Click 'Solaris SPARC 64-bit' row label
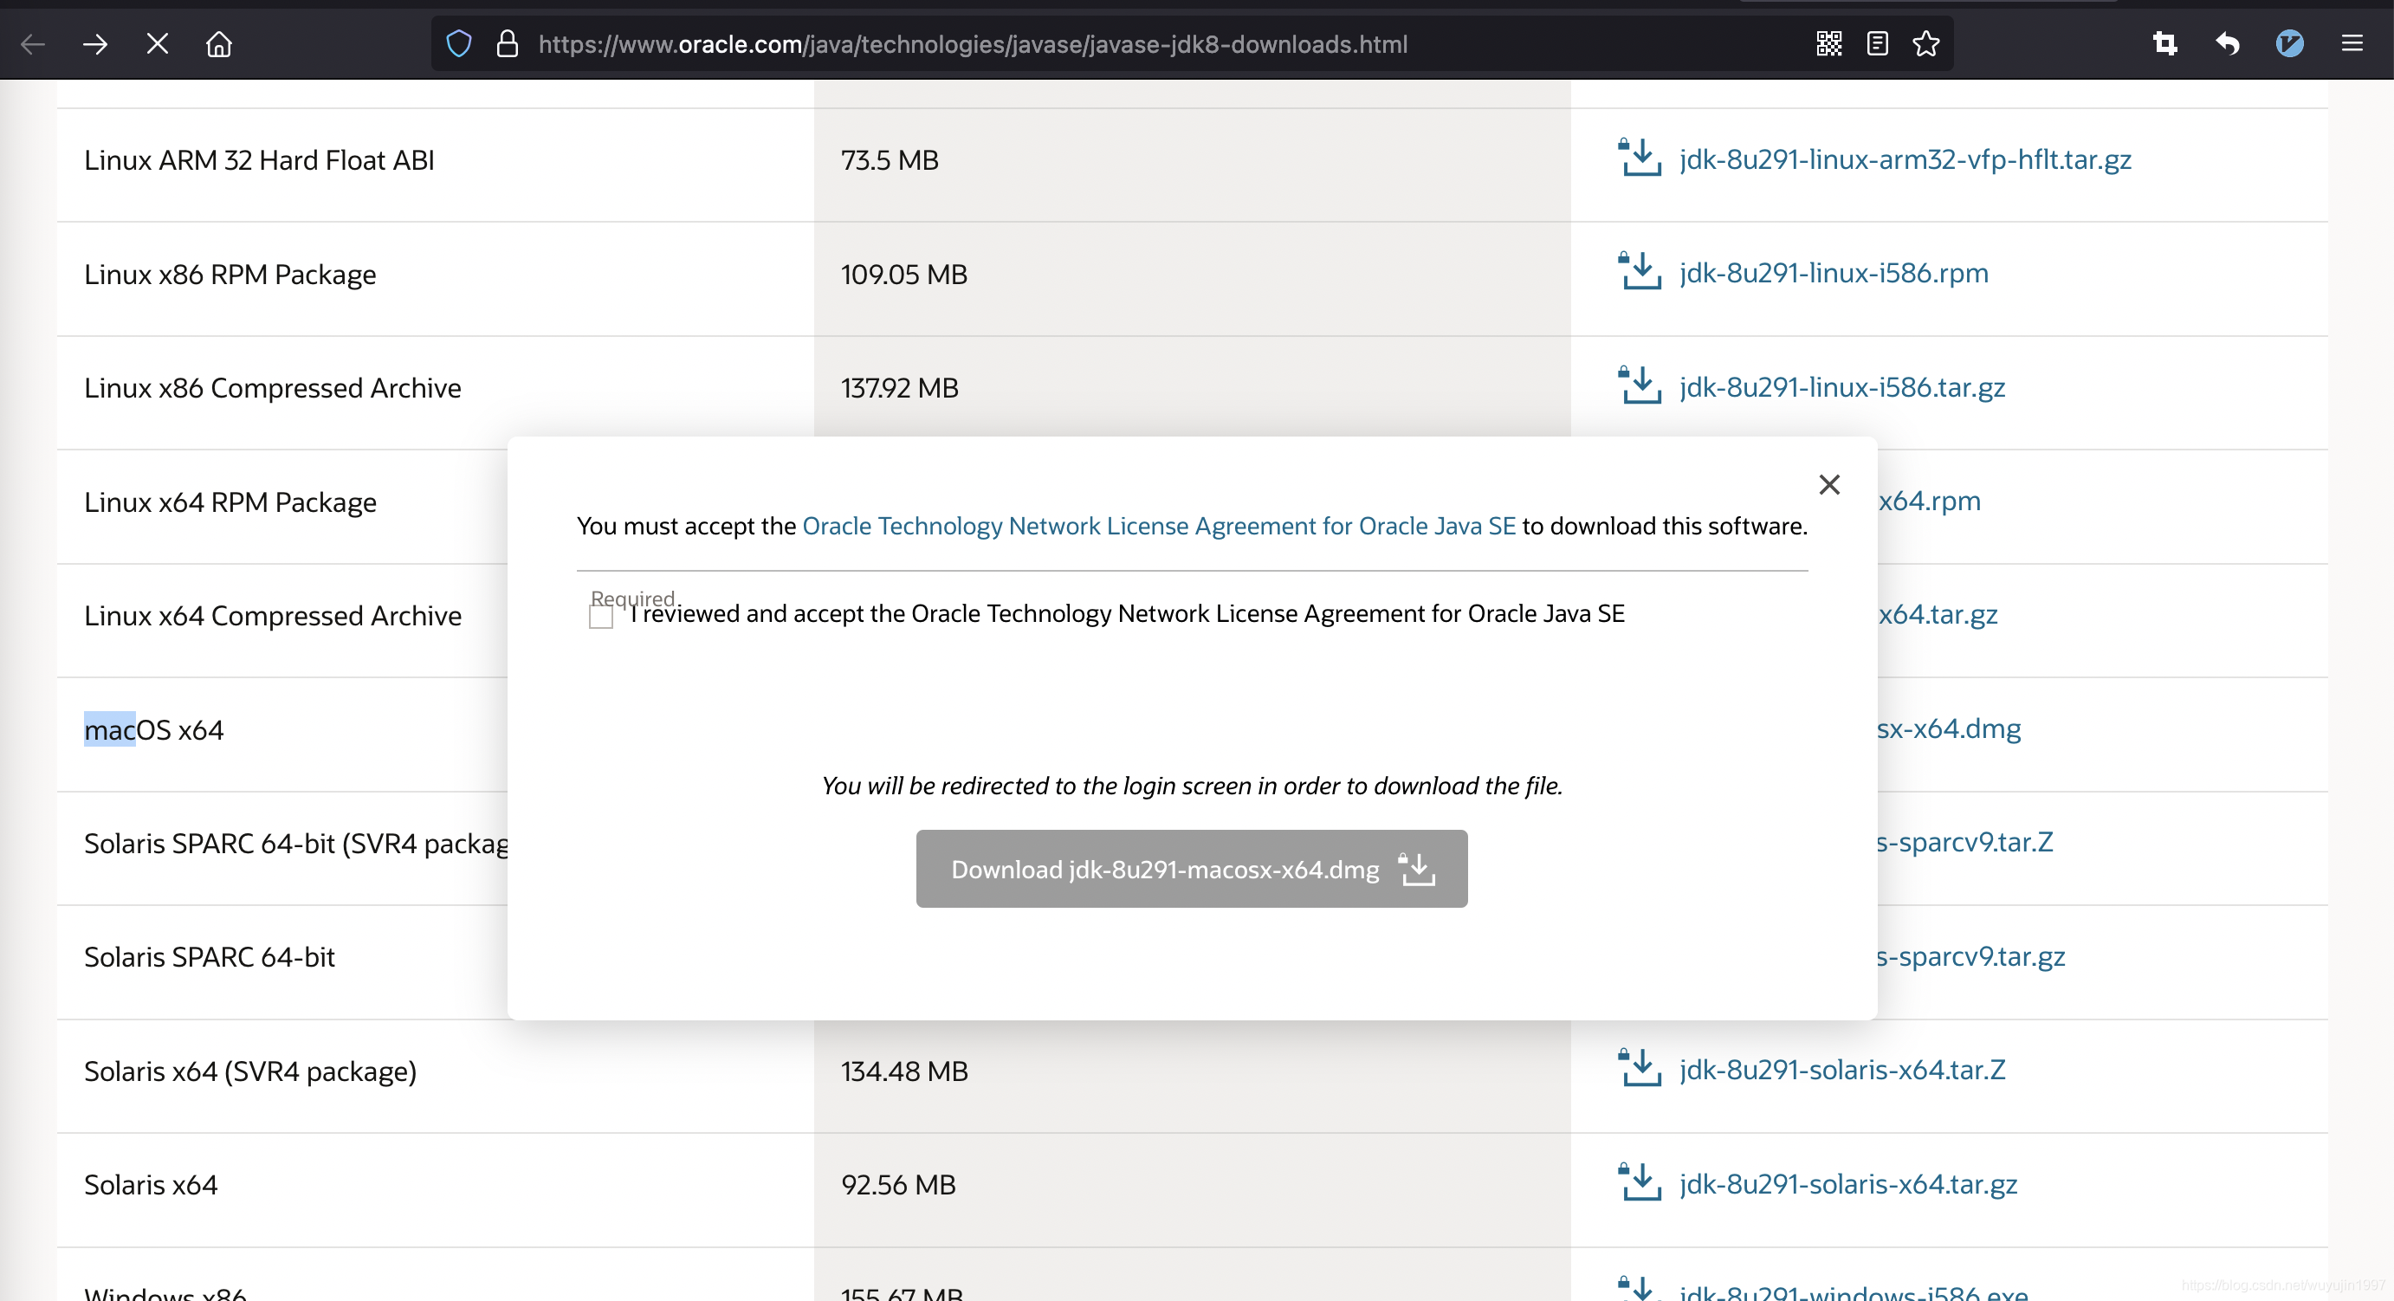Viewport: 2394px width, 1301px height. click(x=209, y=957)
